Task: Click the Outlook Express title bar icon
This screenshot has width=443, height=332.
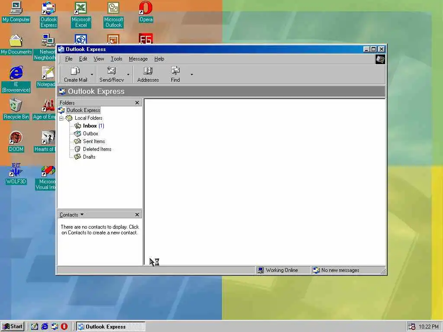Action: (61, 49)
